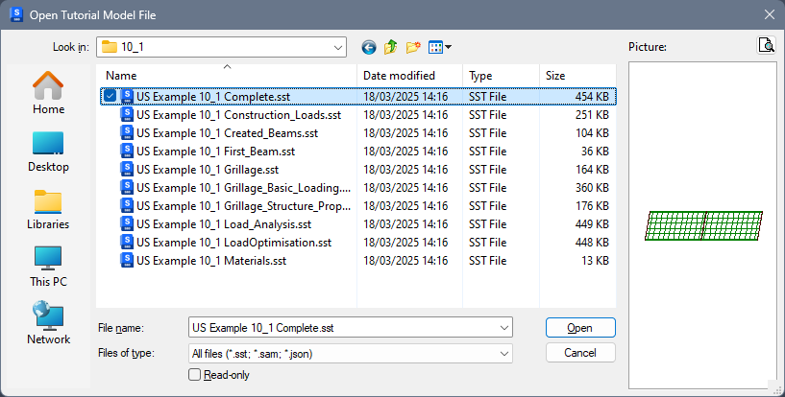The width and height of the screenshot is (785, 397).
Task: Click the SST icon of Grillage.sst file
Action: (x=127, y=170)
